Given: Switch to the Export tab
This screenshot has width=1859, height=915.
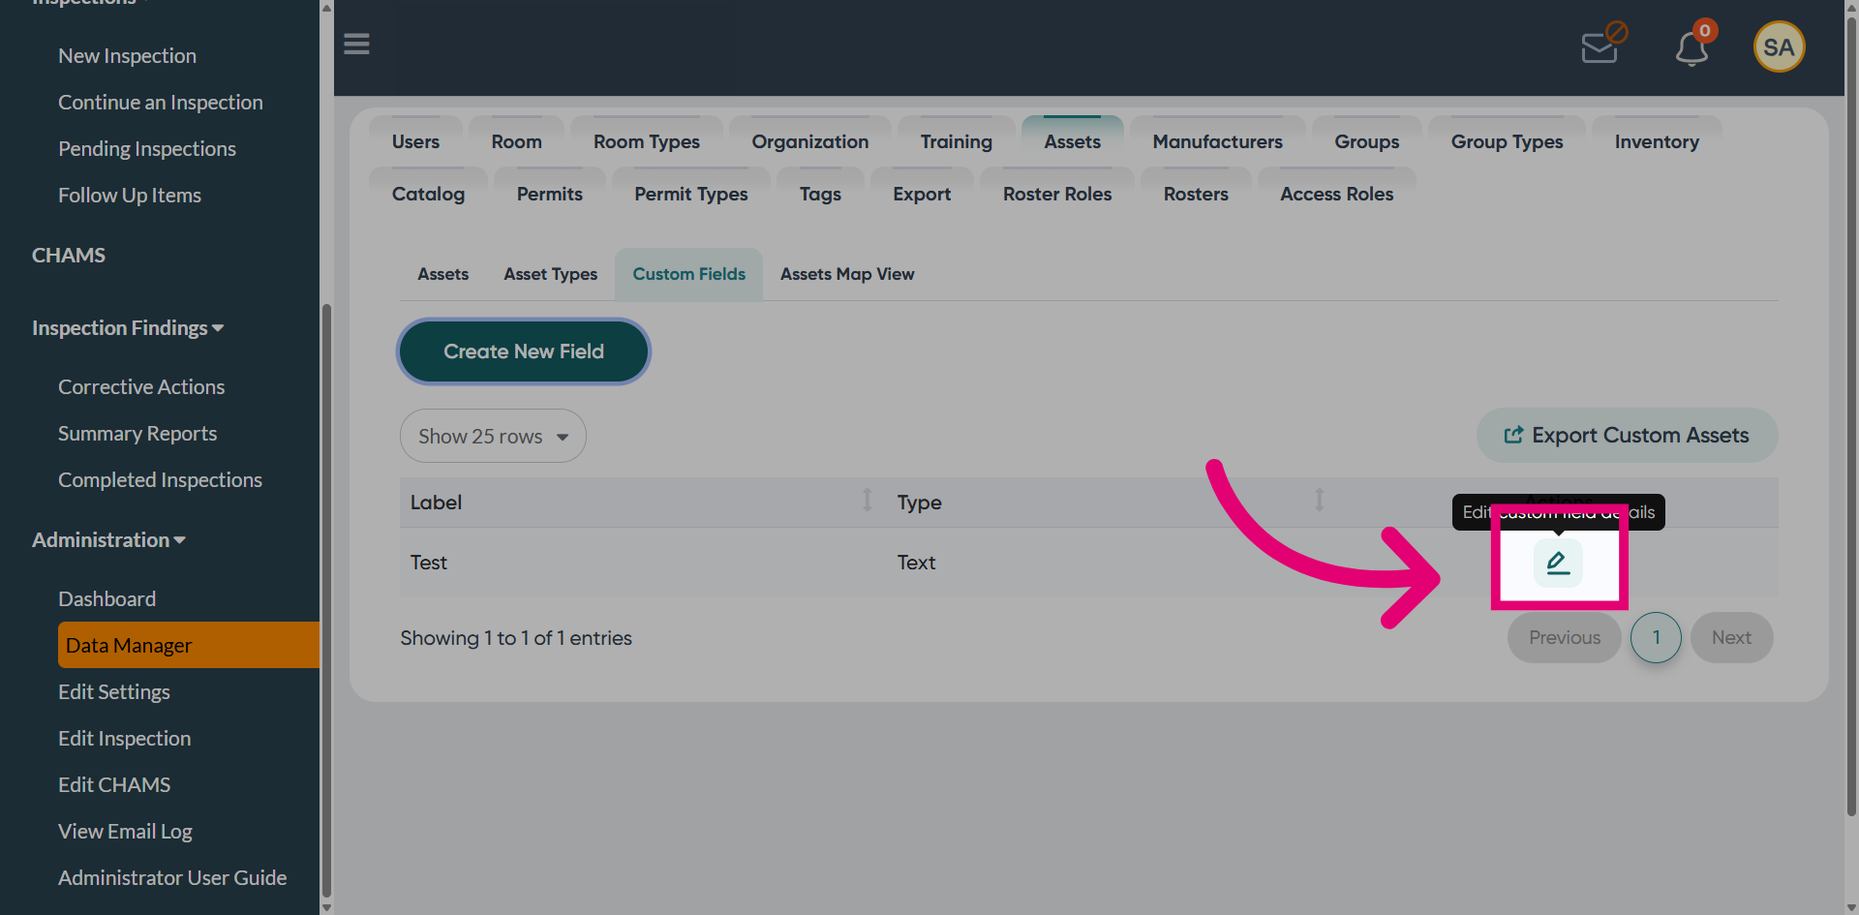Looking at the screenshot, I should click(922, 194).
